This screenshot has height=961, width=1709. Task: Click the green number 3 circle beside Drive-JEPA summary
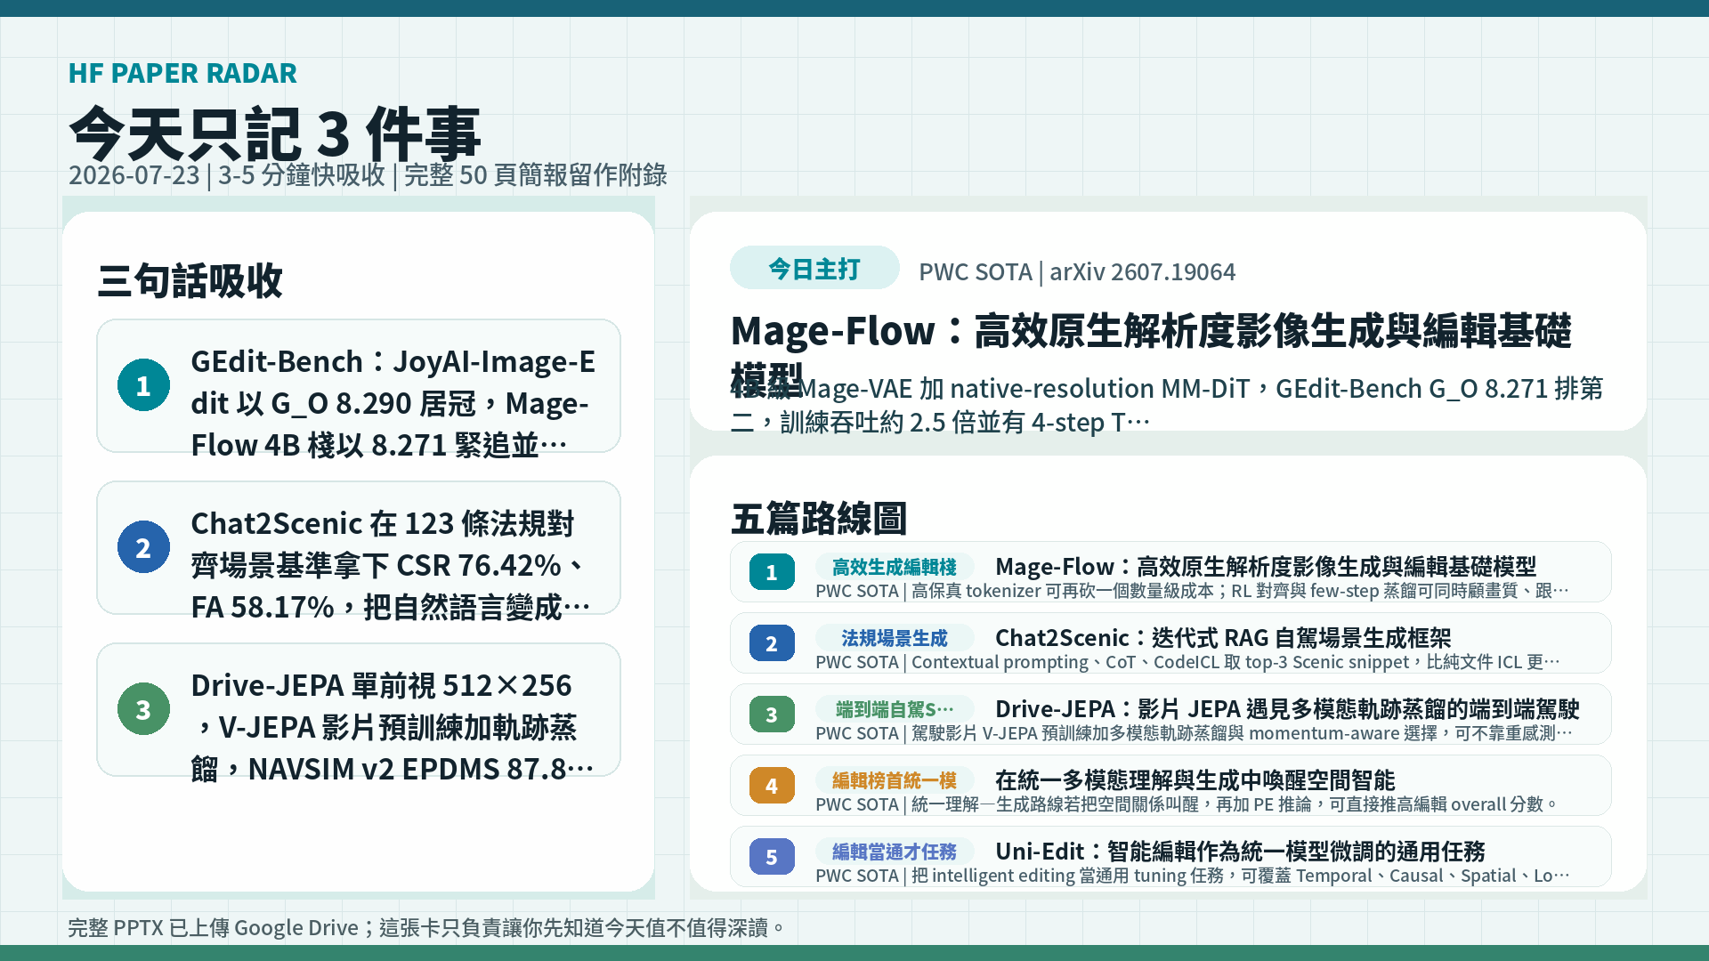143,709
